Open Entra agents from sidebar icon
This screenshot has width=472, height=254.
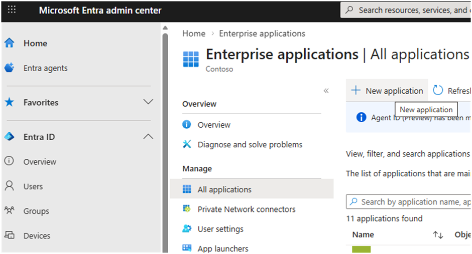pos(9,68)
